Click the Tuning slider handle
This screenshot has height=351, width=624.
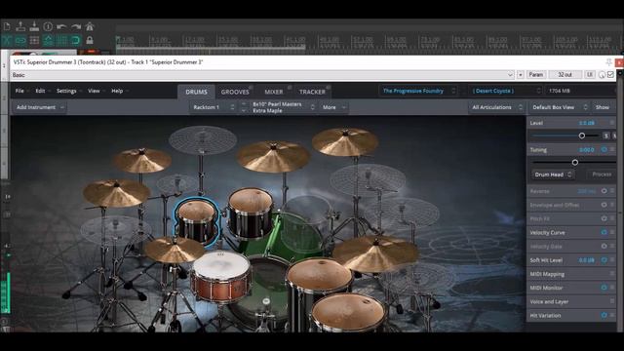click(575, 163)
